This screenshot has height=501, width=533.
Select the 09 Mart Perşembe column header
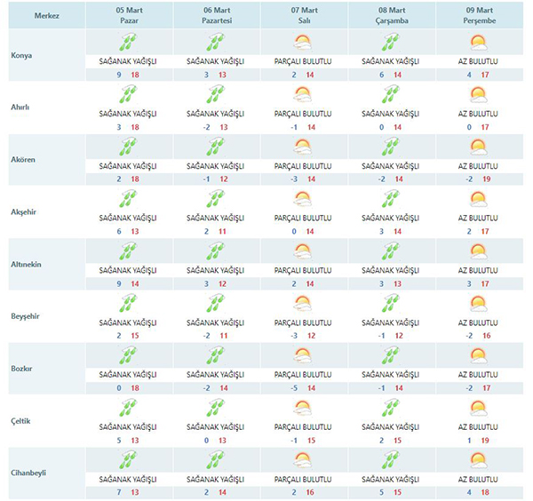(x=478, y=16)
